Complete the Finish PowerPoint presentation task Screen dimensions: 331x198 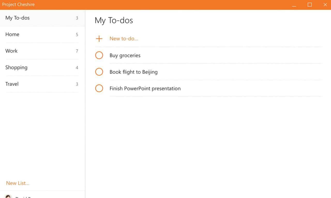(x=99, y=88)
